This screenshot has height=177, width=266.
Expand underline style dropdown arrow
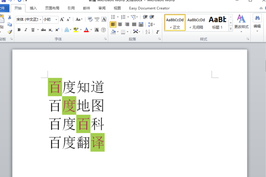click(38, 30)
